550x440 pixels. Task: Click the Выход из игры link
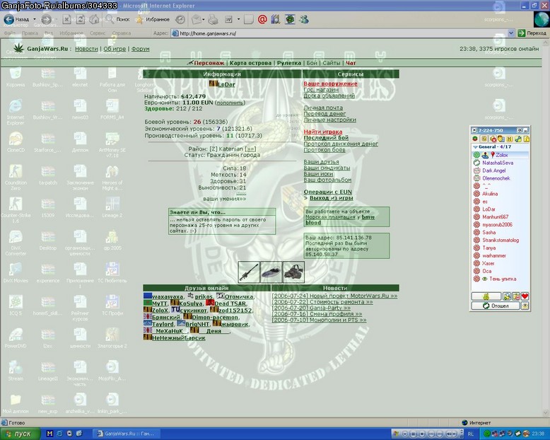pos(331,198)
